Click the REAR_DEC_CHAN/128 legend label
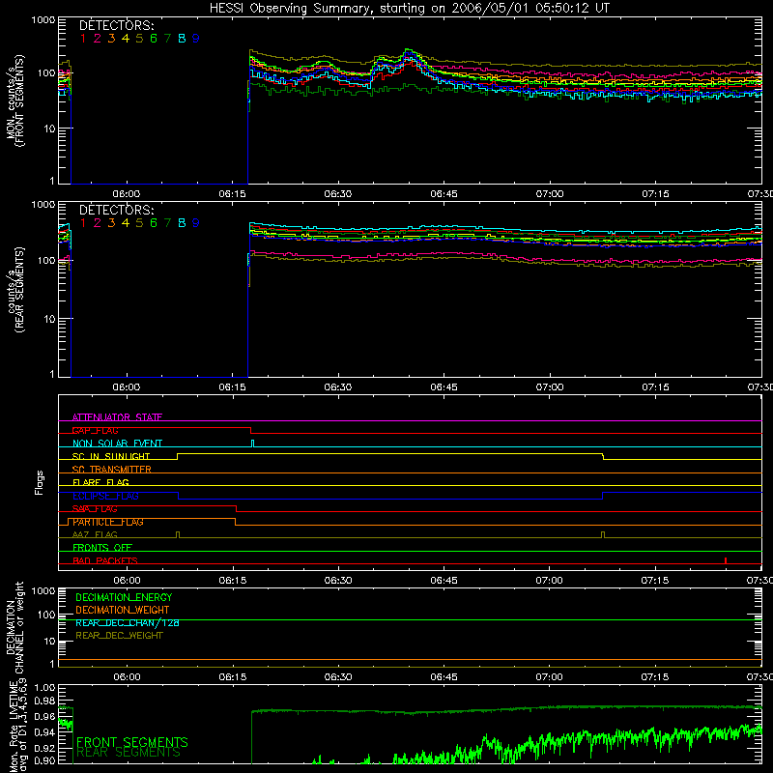 coord(128,622)
